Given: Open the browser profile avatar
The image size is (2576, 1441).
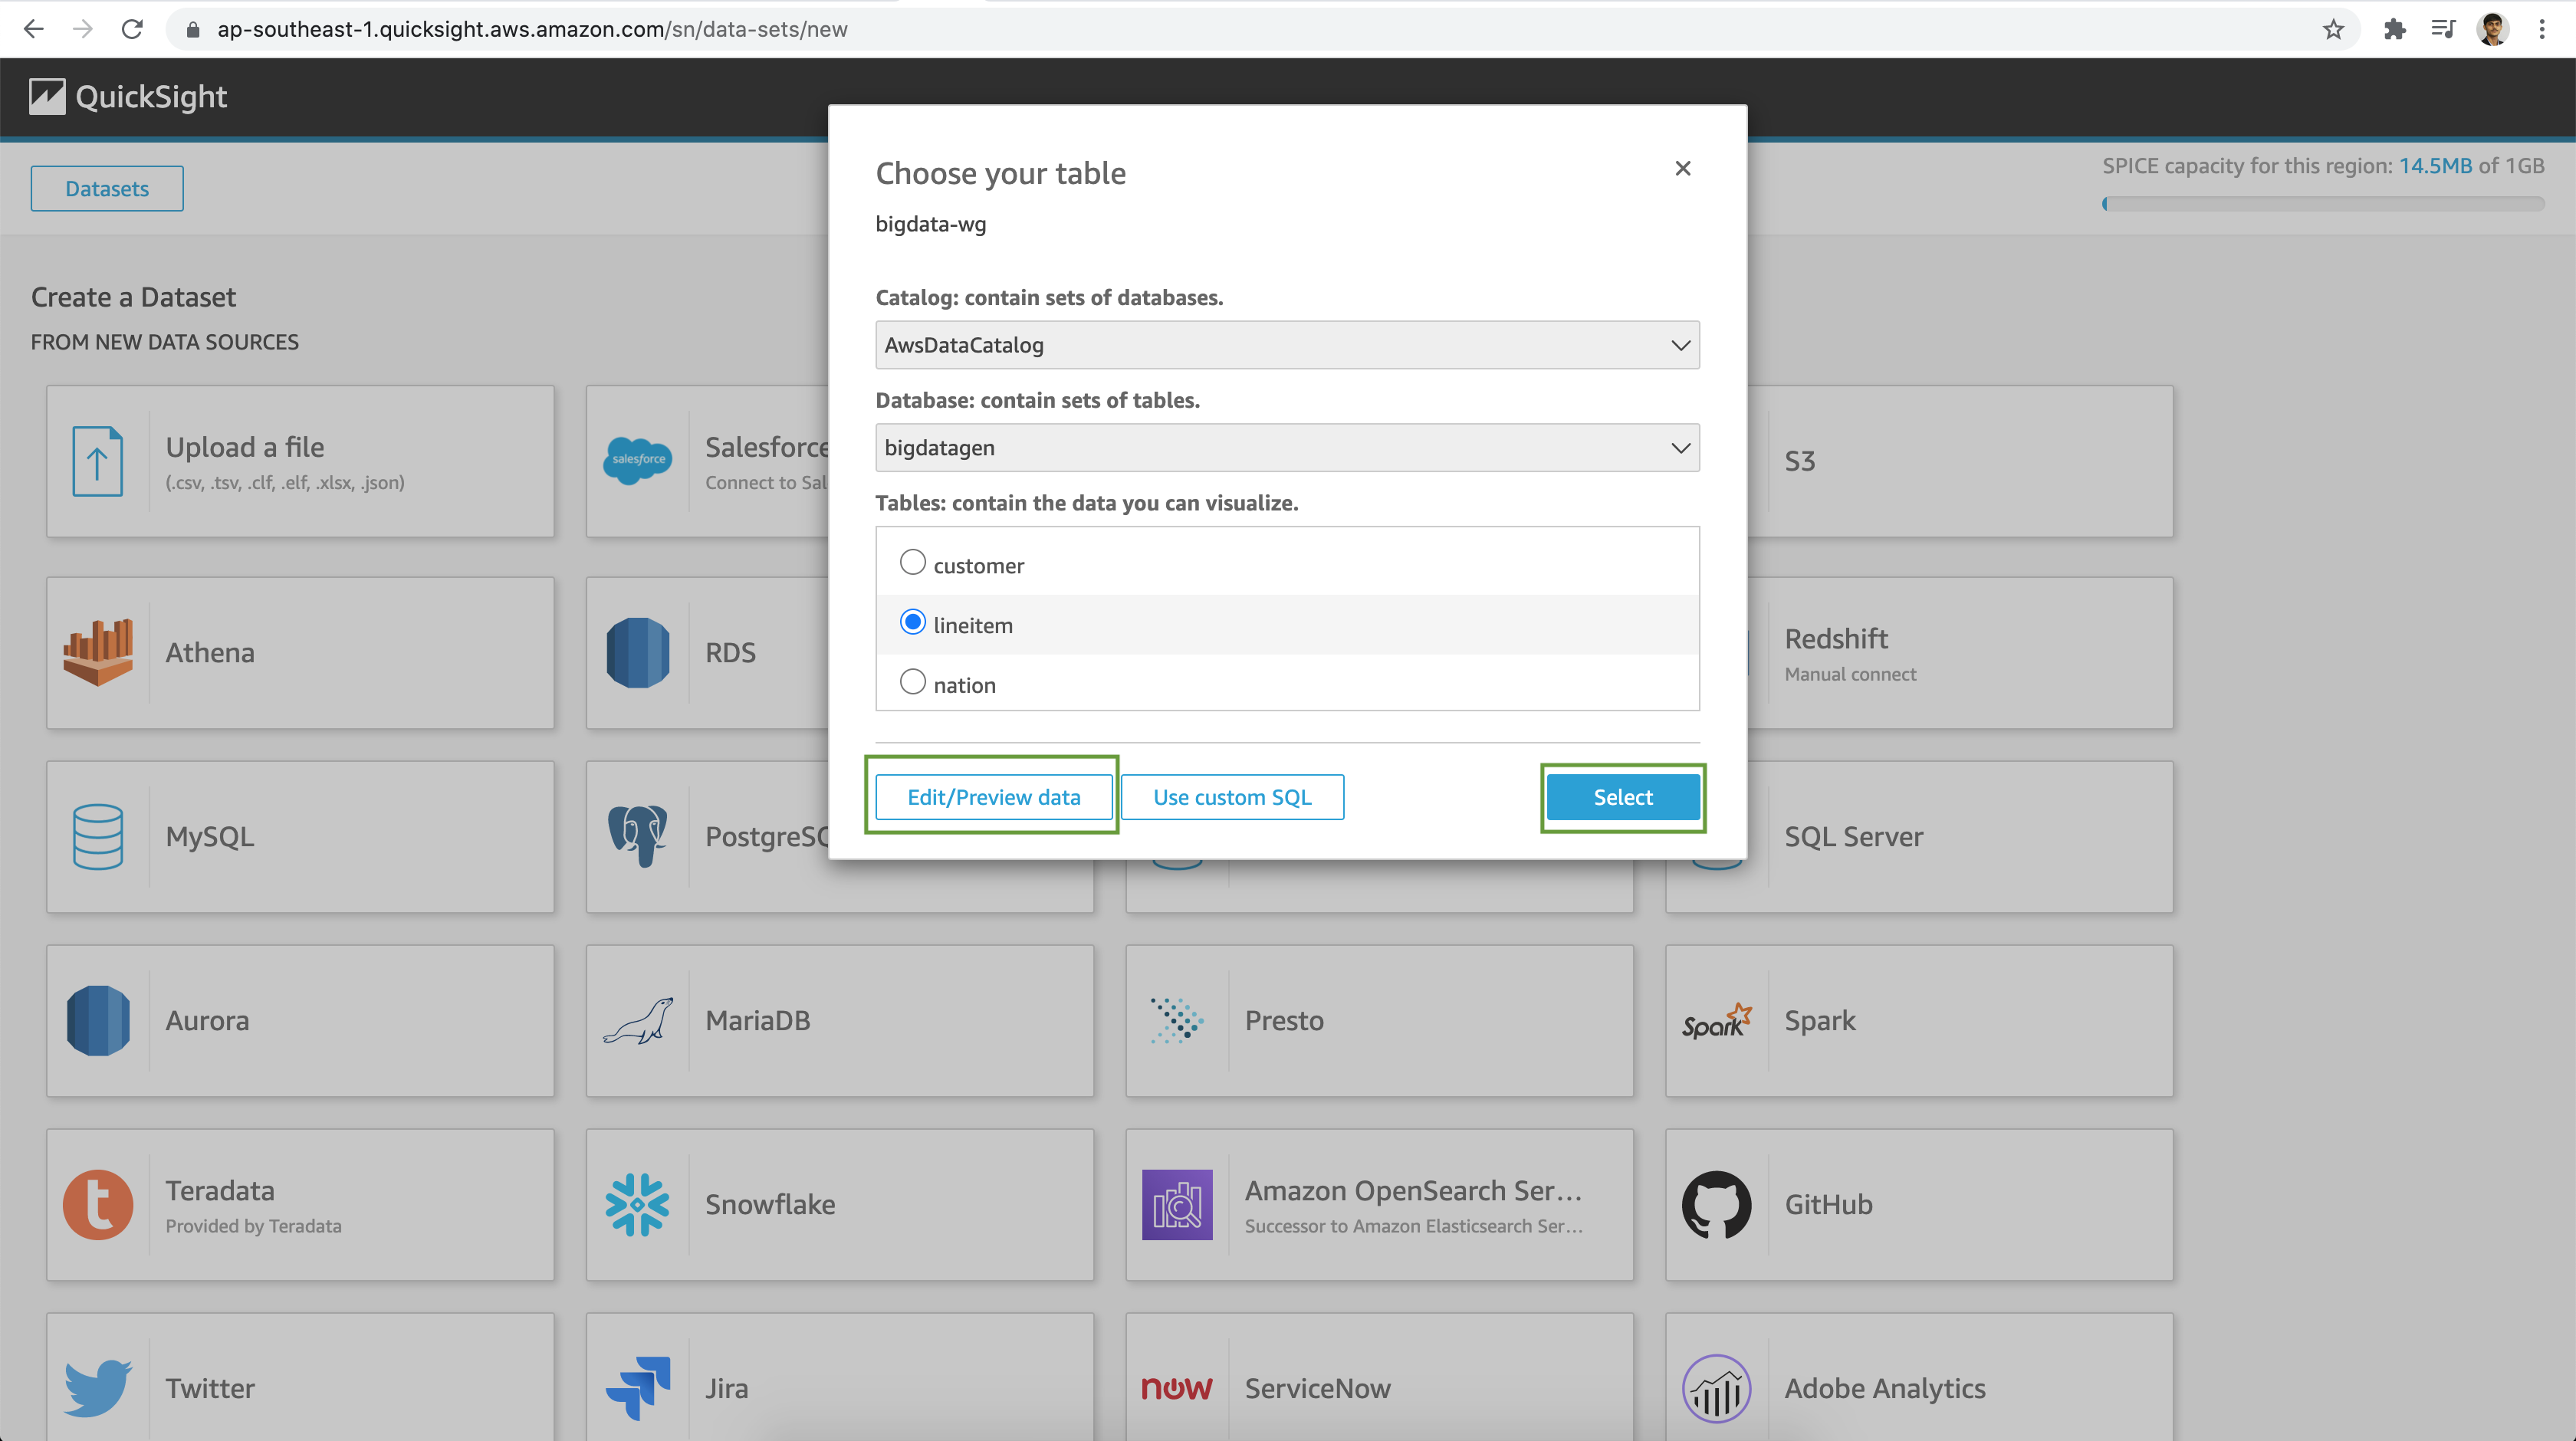Looking at the screenshot, I should coord(2492,29).
